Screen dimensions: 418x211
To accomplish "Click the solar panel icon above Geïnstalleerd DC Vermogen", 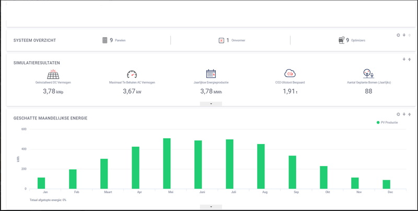I will pos(53,74).
